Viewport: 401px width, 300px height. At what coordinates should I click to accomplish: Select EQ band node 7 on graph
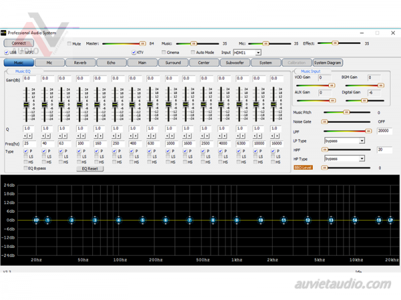(x=190, y=220)
